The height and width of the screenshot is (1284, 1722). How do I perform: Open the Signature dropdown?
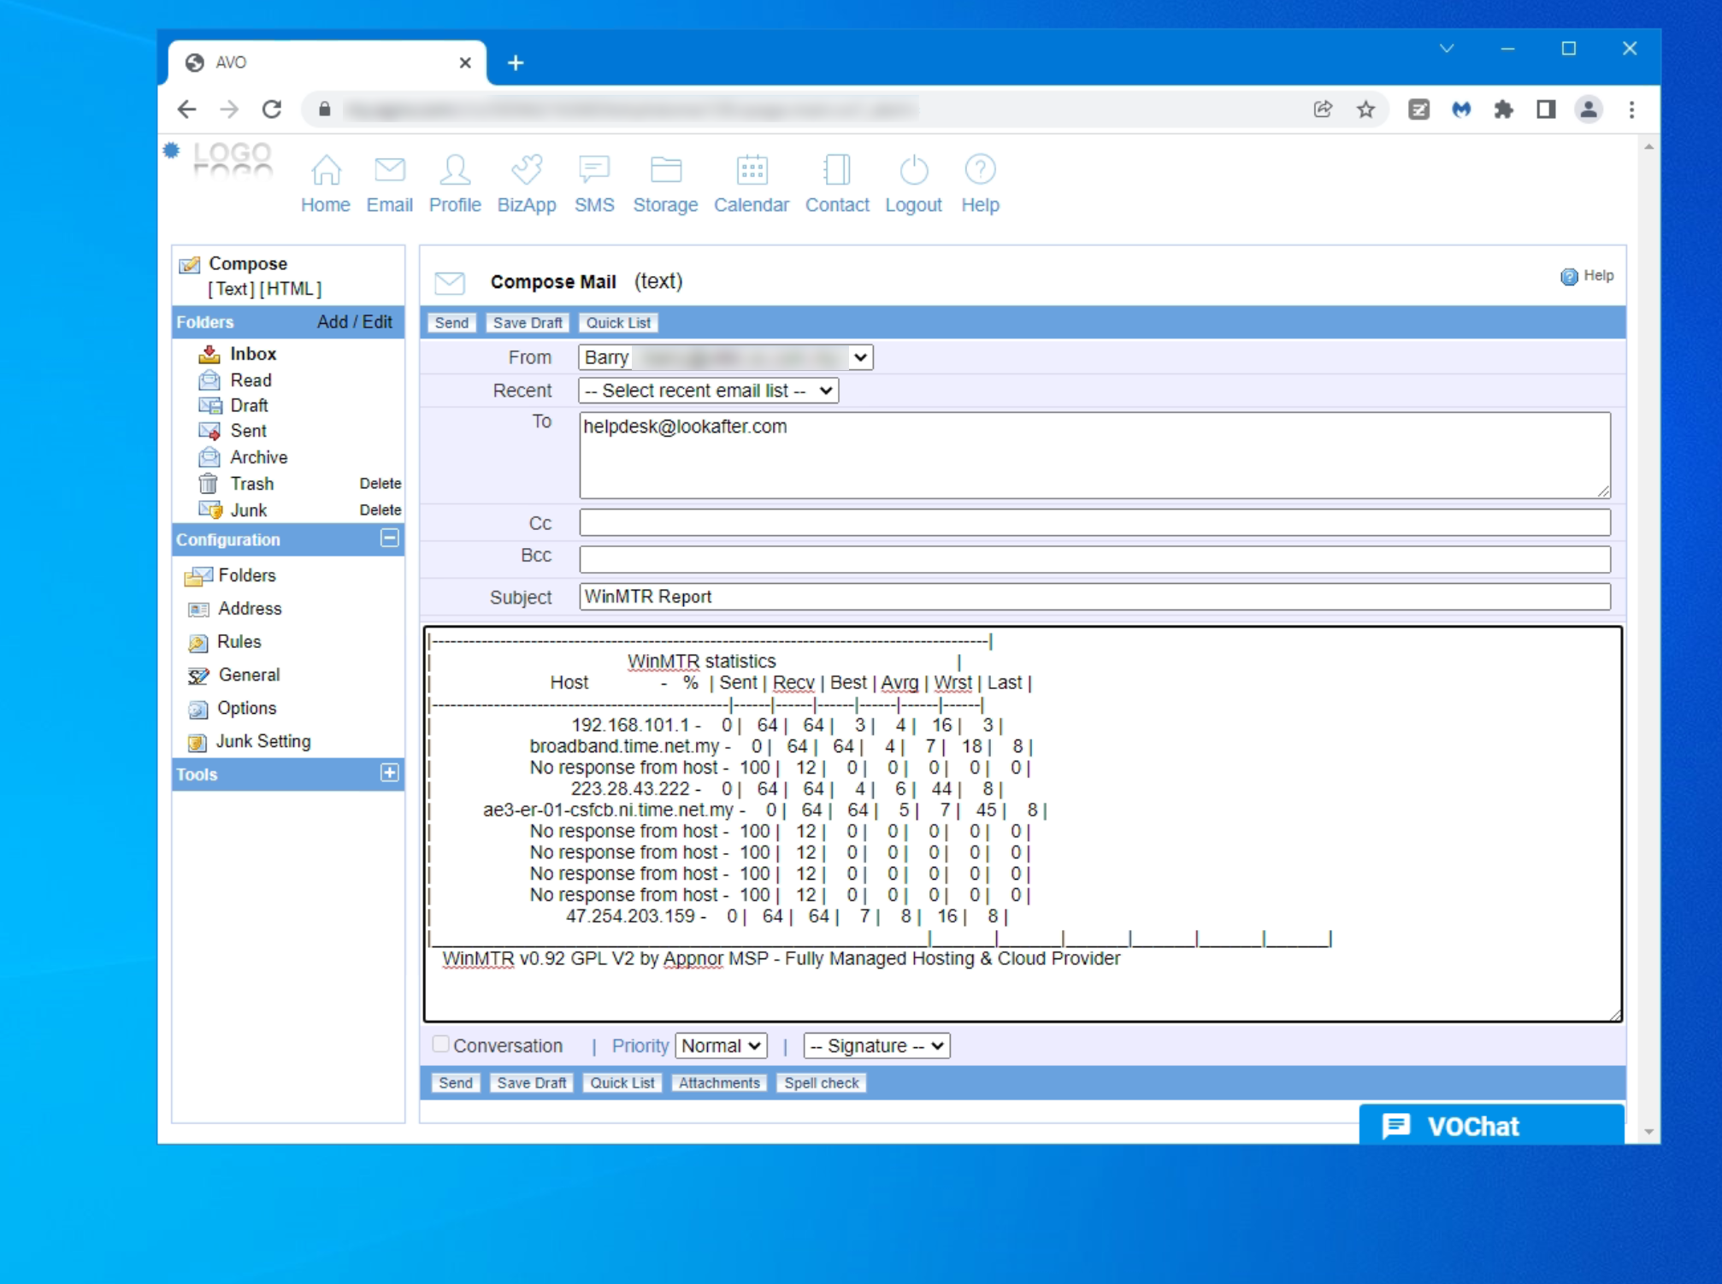click(876, 1045)
